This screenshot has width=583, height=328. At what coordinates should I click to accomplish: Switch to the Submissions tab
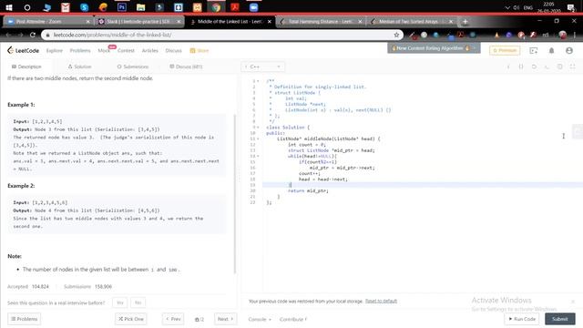pos(133,67)
